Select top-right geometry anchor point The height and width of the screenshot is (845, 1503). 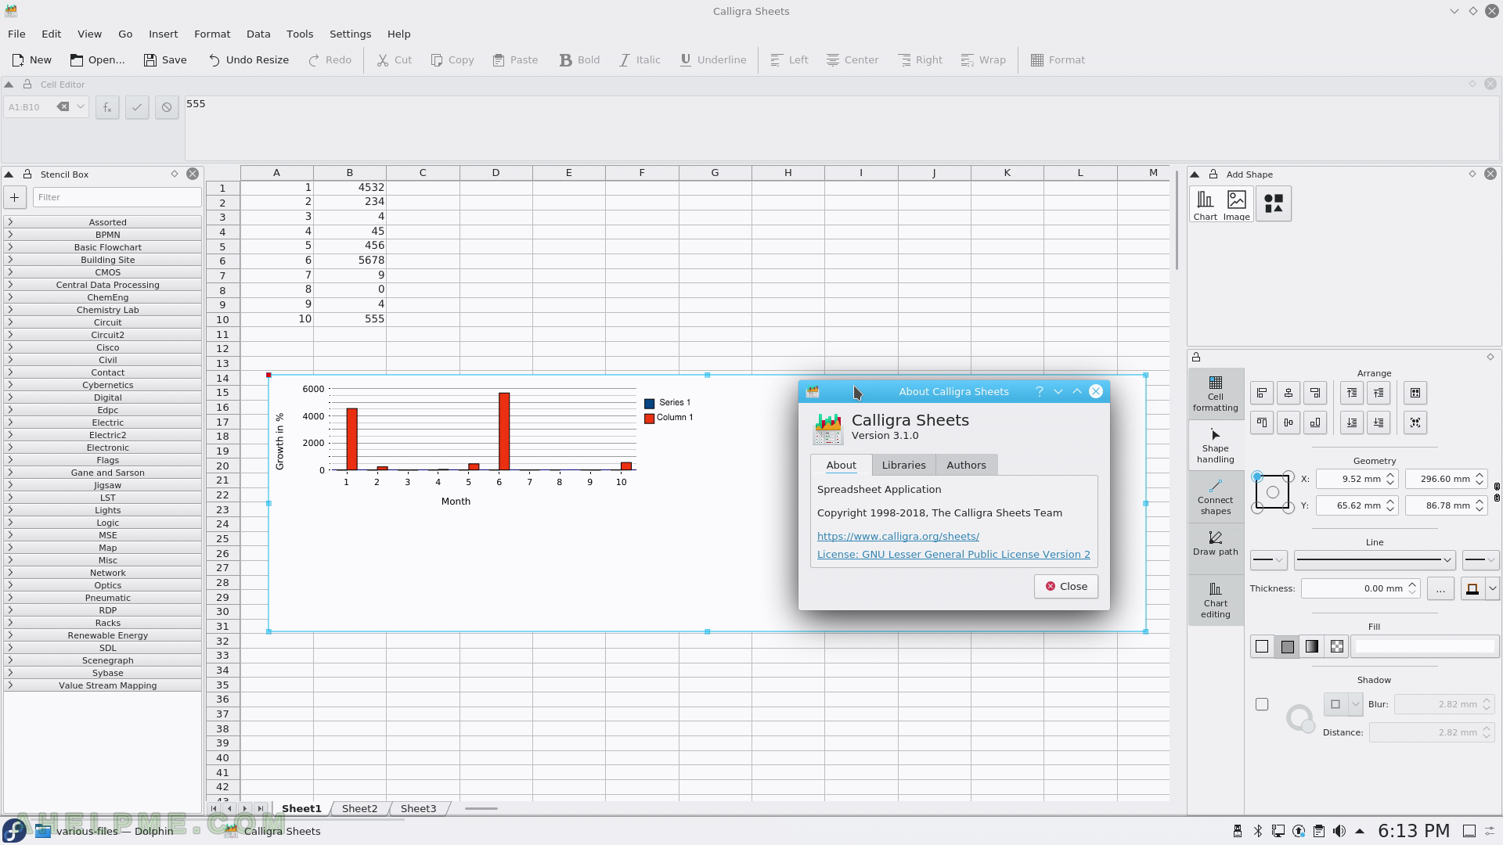point(1289,476)
